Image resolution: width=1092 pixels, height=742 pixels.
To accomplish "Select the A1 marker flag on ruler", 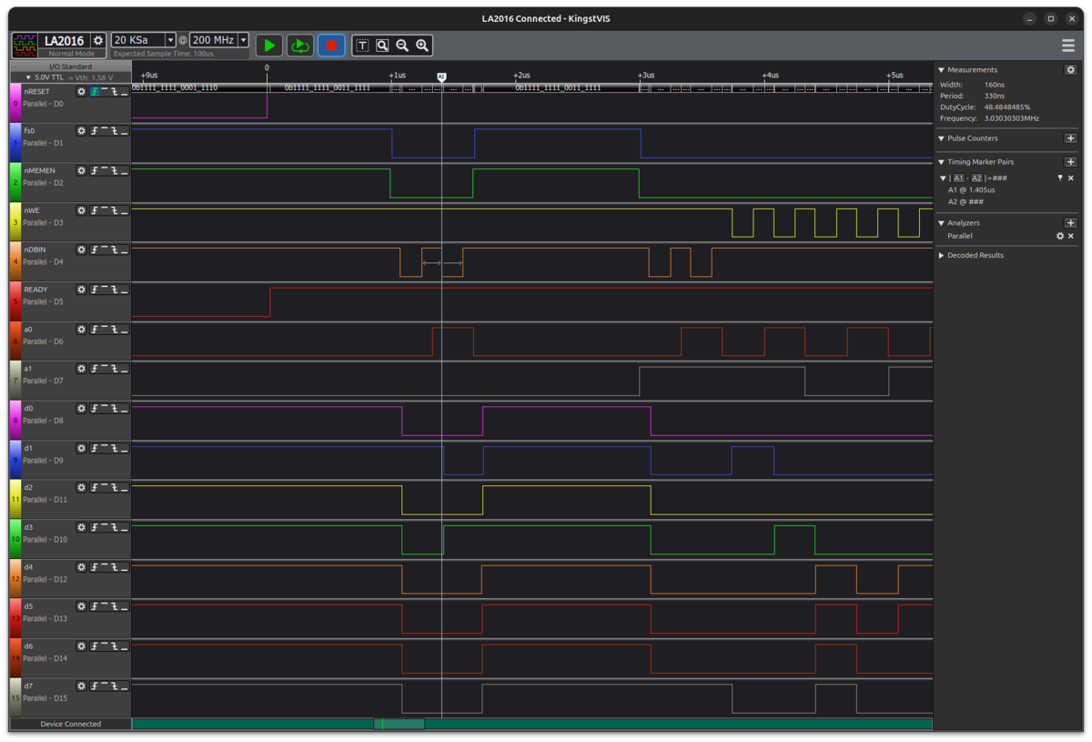I will click(x=441, y=76).
